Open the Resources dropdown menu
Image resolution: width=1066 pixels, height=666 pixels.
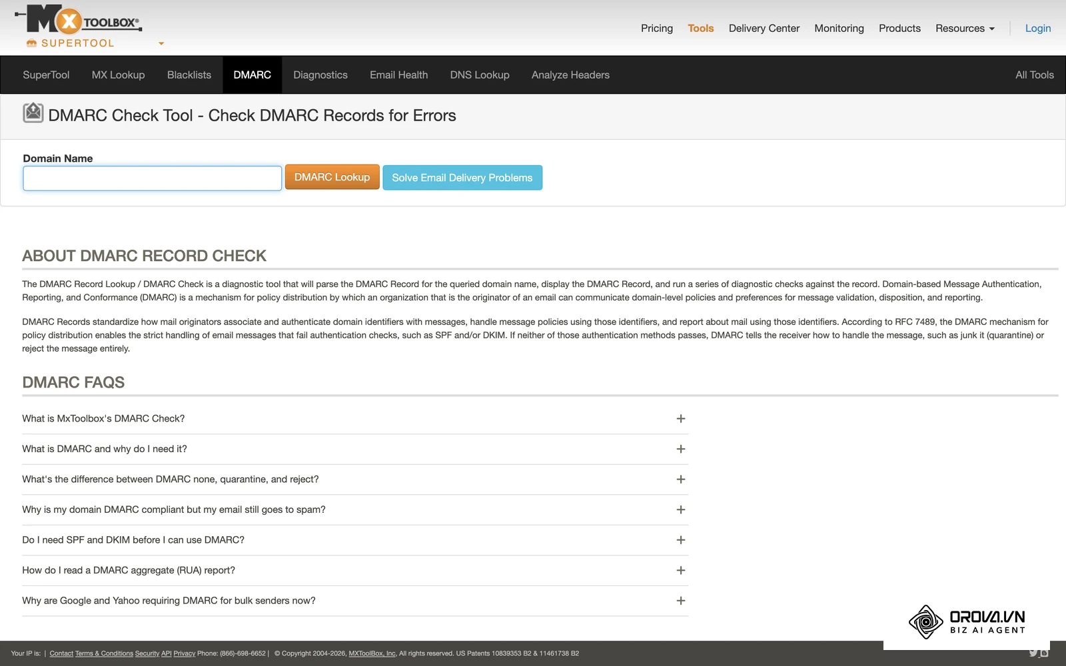coord(965,28)
